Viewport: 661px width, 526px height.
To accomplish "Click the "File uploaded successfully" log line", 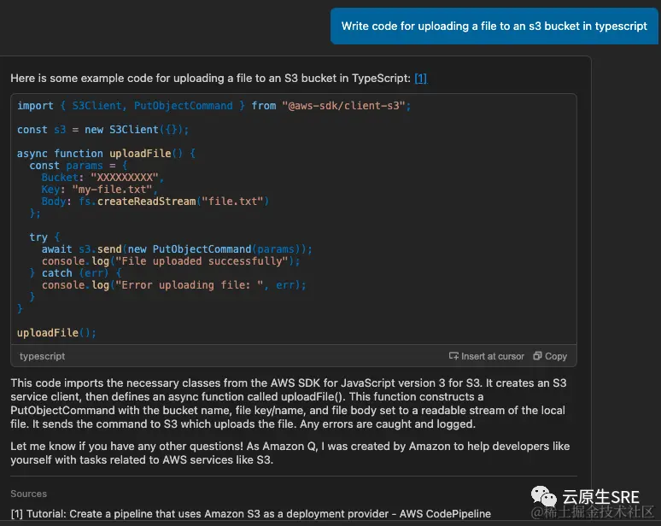I will 171,261.
